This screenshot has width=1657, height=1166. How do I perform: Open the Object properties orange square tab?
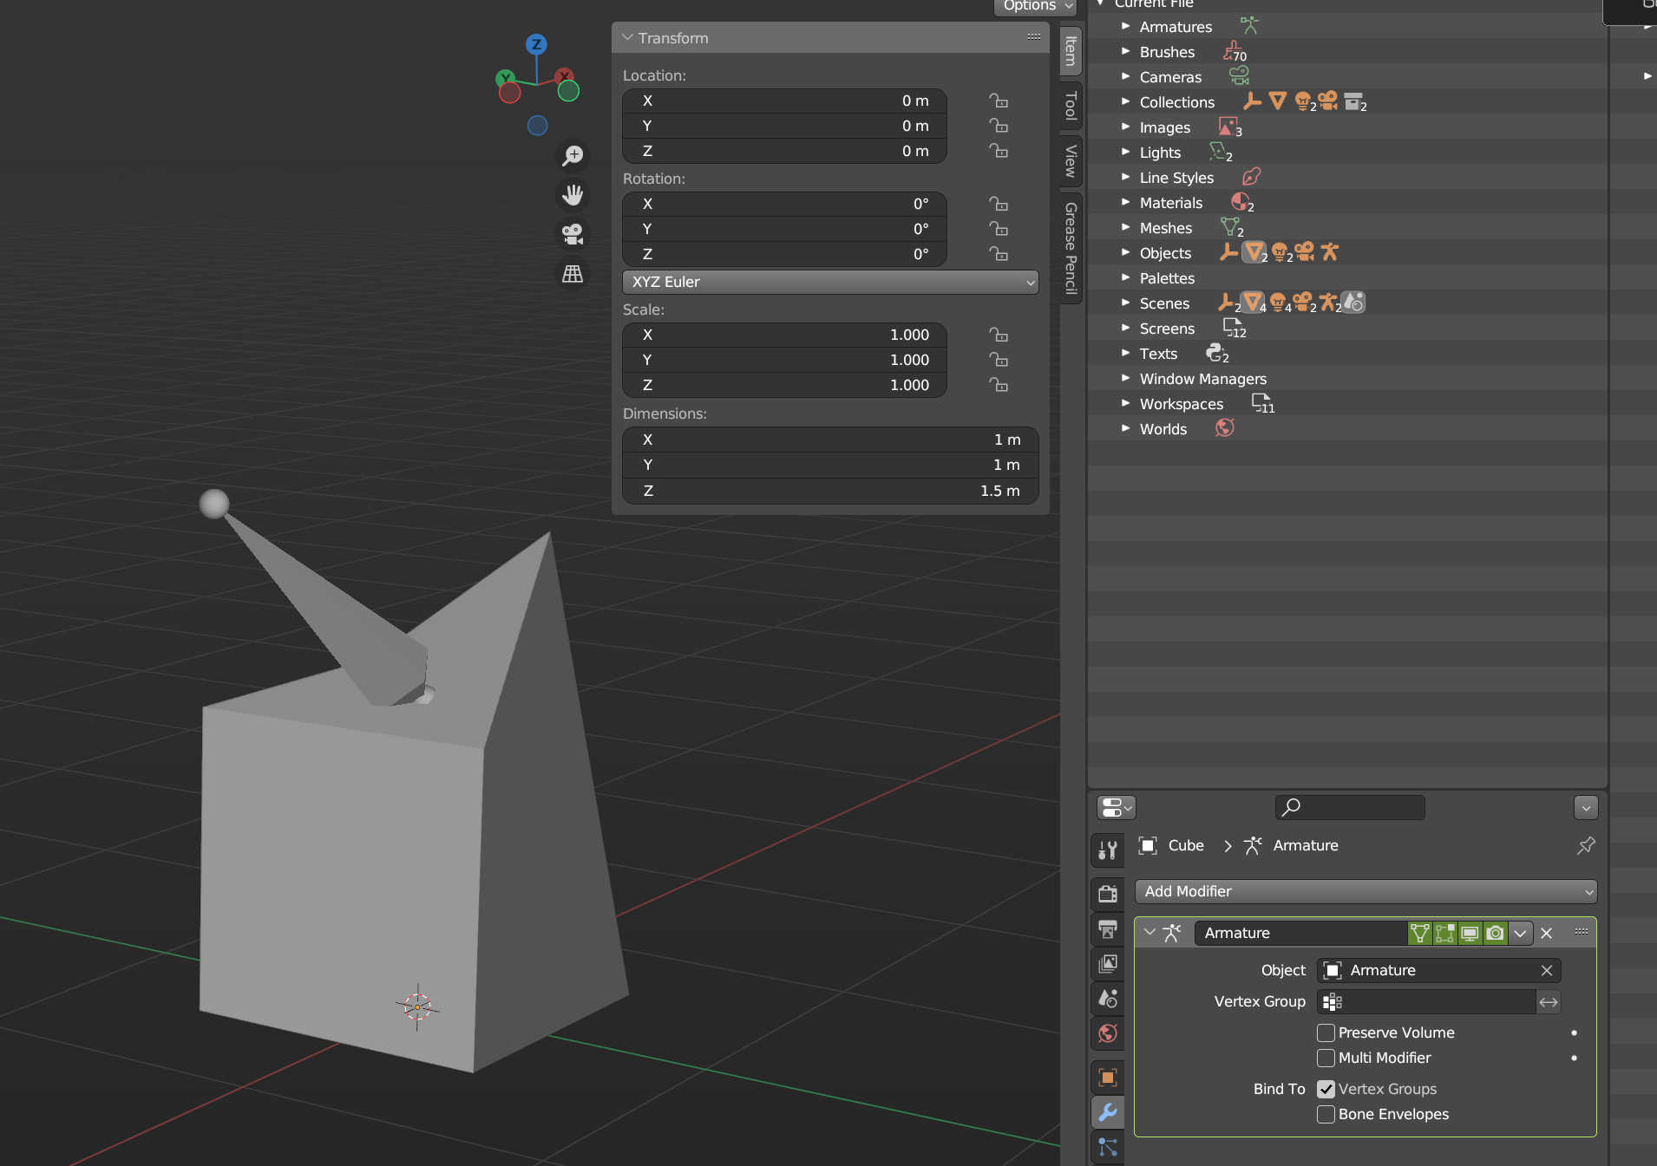[x=1108, y=1078]
